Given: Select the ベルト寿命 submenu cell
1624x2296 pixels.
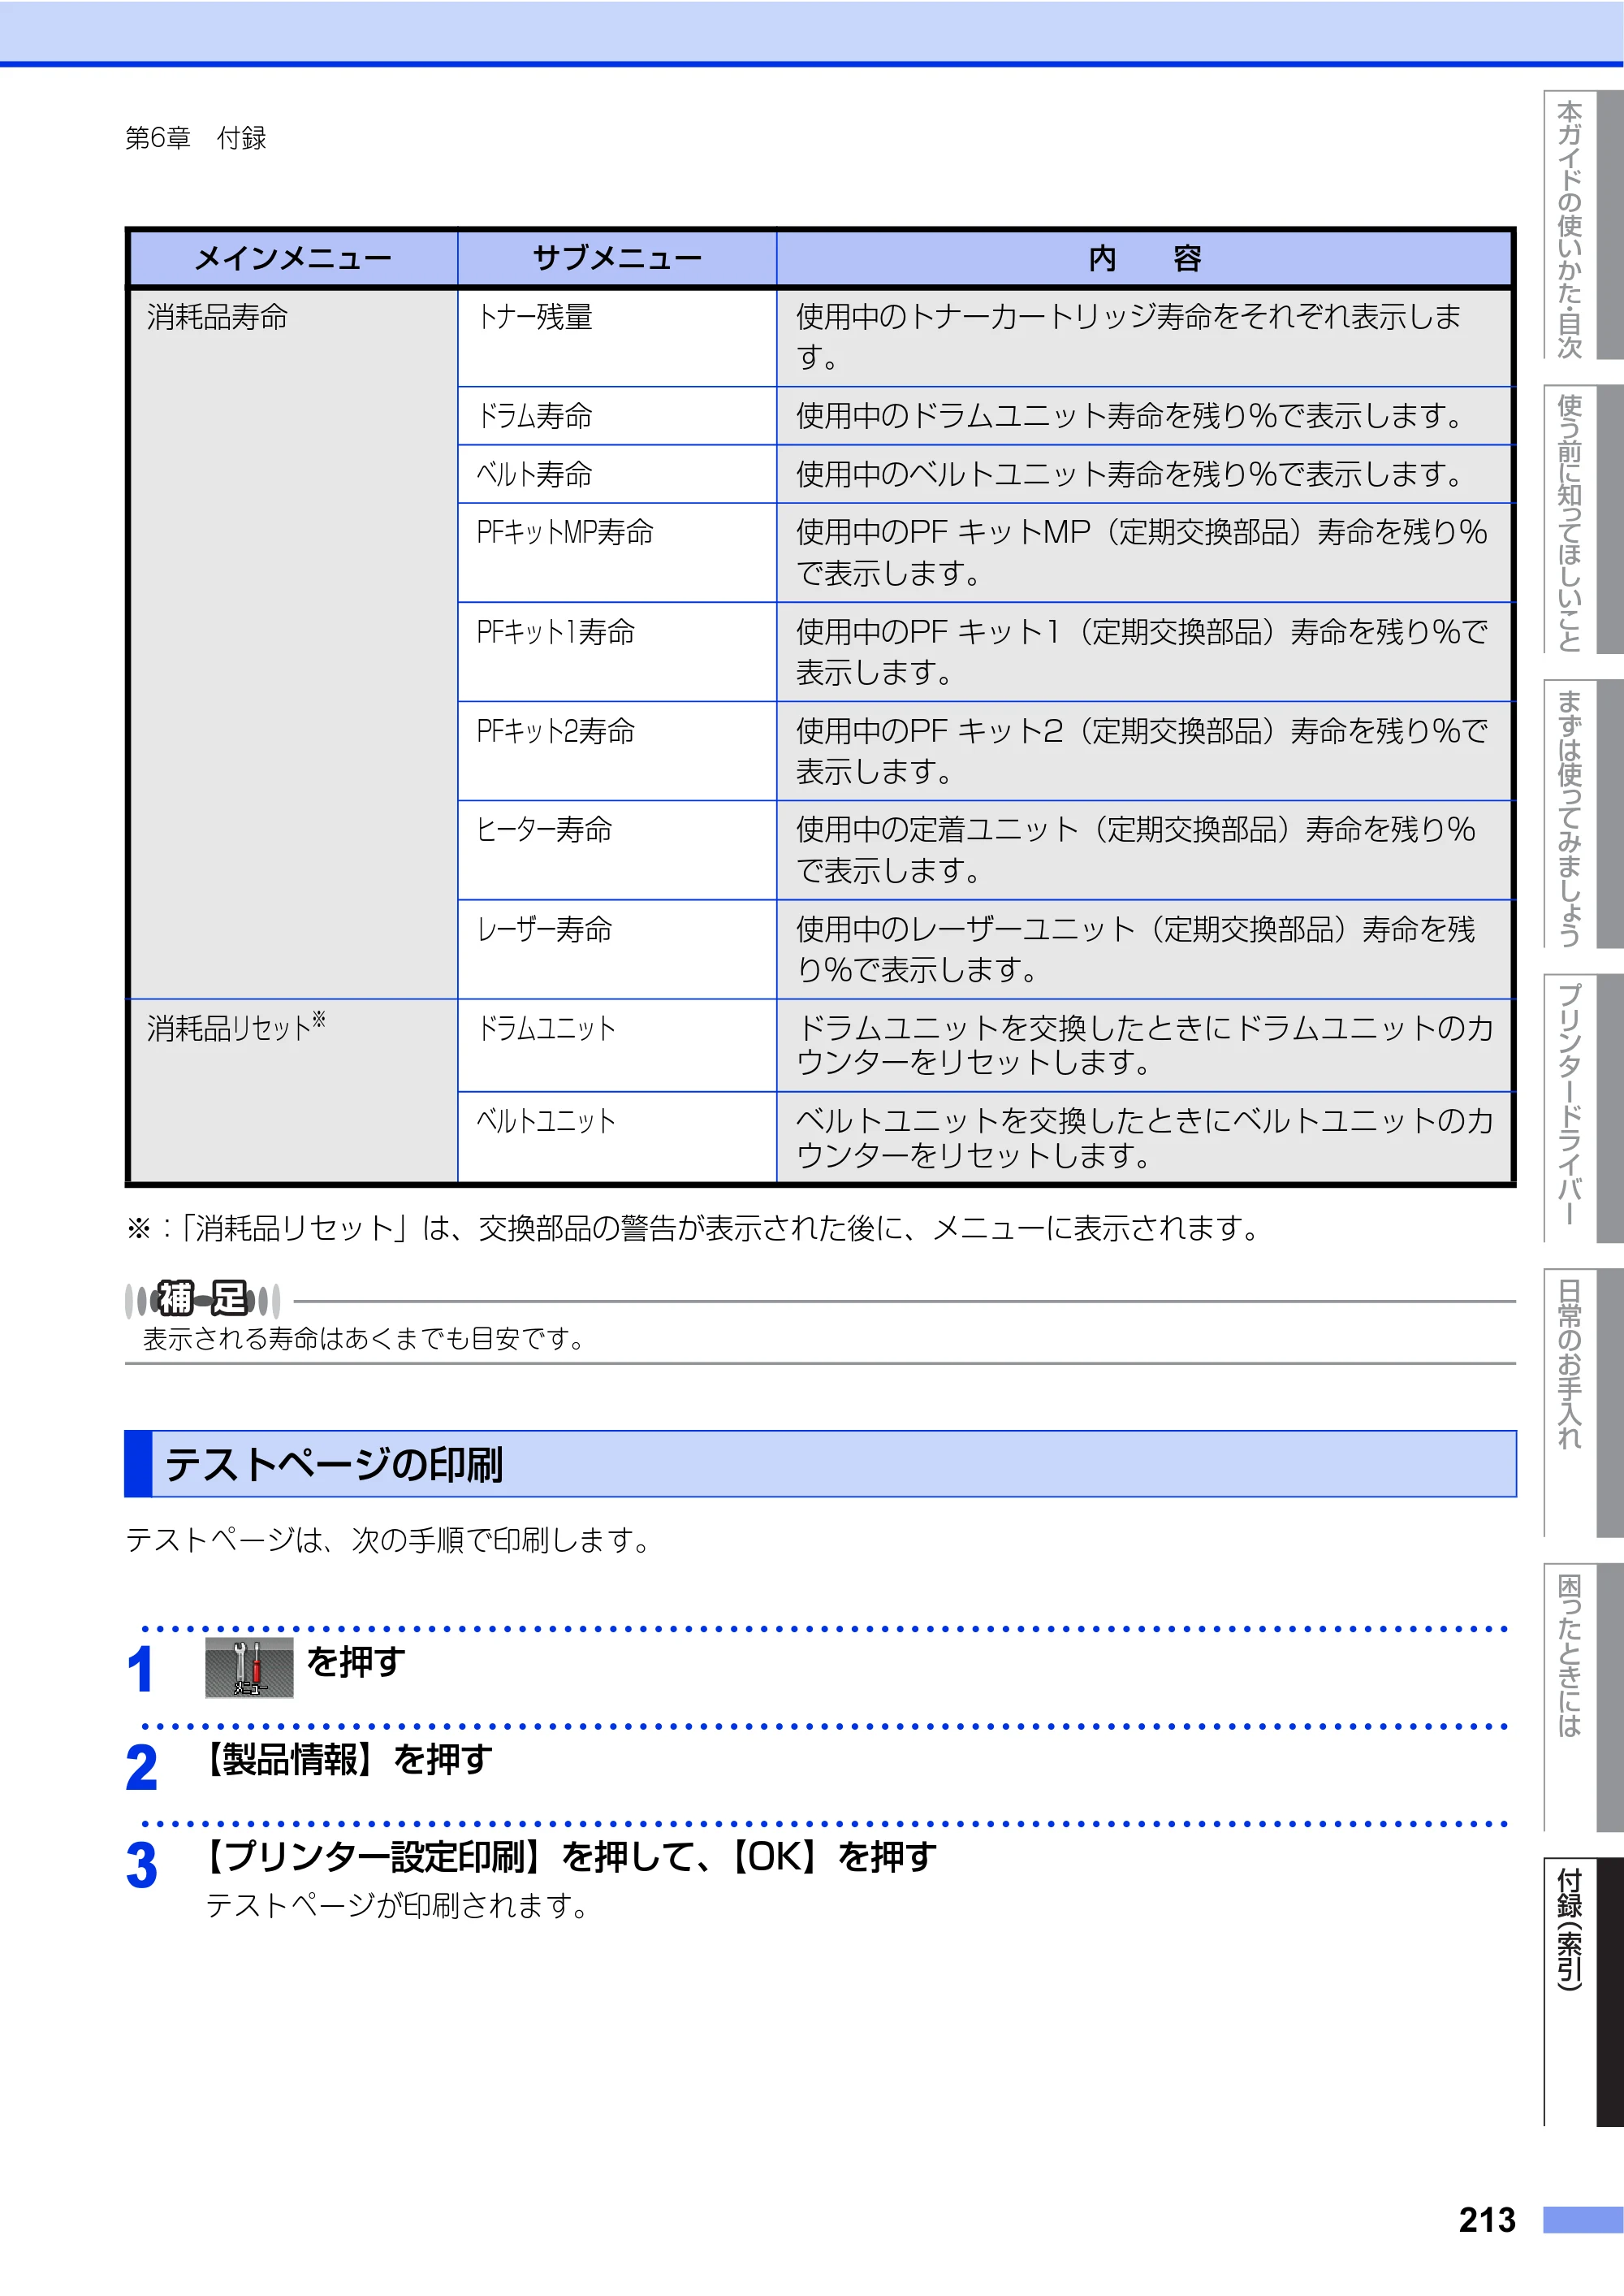Looking at the screenshot, I should tap(617, 473).
